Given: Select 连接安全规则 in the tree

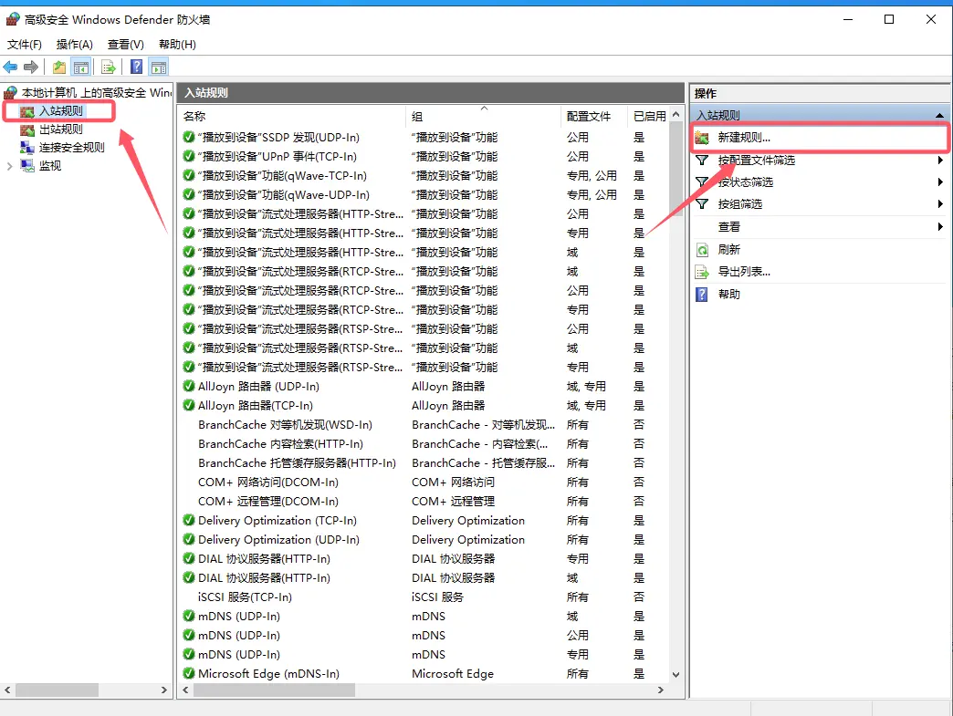Looking at the screenshot, I should coord(72,148).
